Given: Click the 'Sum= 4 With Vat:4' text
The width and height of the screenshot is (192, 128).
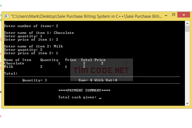Looking at the screenshot, I should coord(98,80).
